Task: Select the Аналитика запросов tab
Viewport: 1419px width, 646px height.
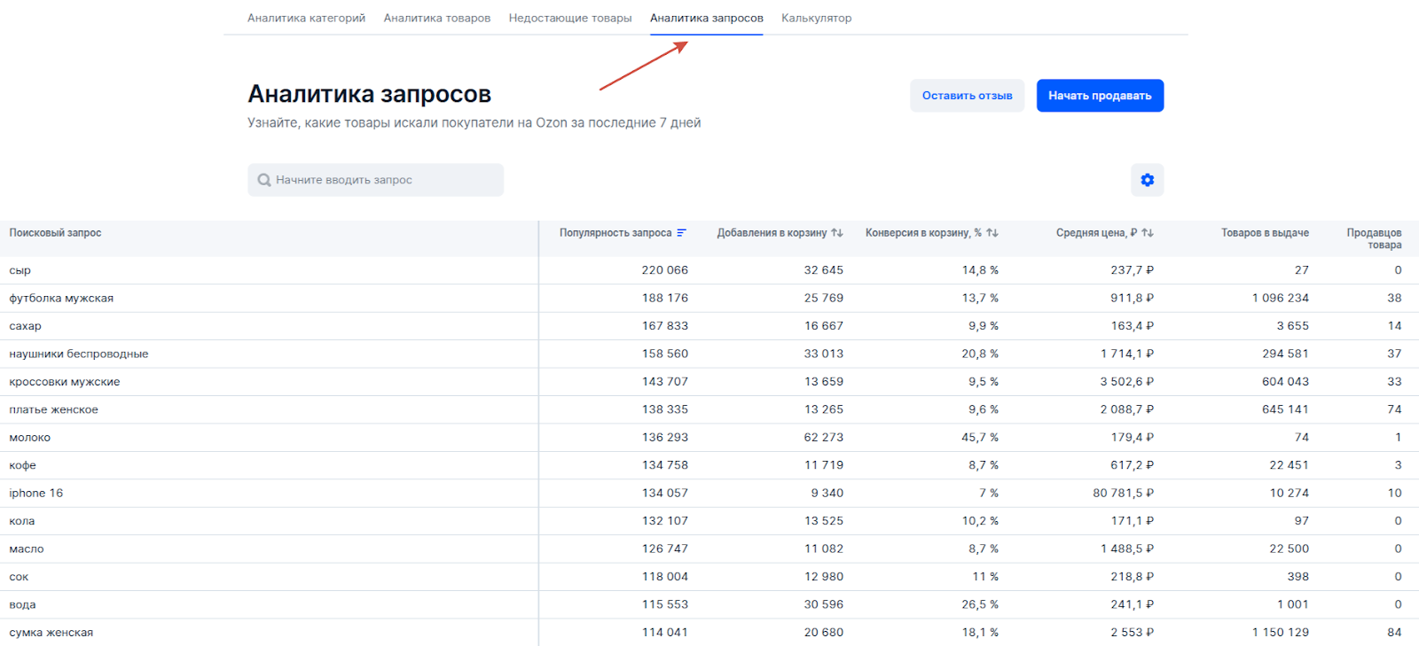Action: coord(707,18)
